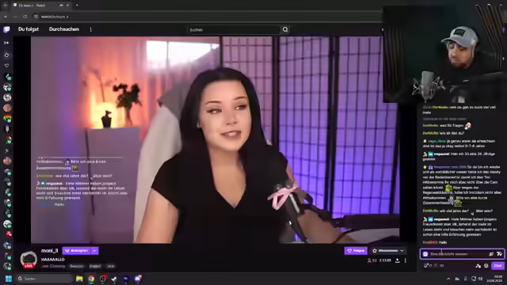Click the rainbow-colored avatar in the left sidebar
Screen dimensions: 507x285
tap(7, 118)
